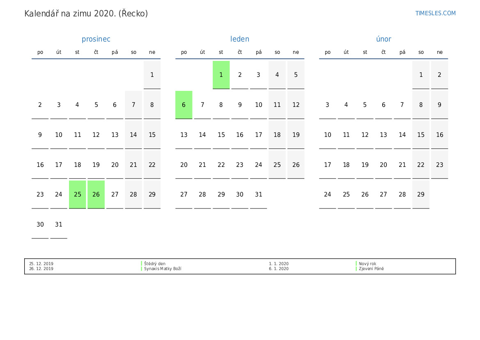Click December 1 in prosinec

click(152, 75)
